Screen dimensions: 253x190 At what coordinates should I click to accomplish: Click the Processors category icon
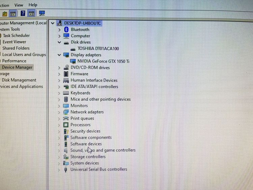[x=66, y=125]
